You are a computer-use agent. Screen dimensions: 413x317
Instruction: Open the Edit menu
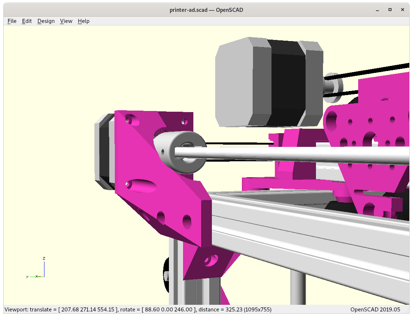(x=27, y=21)
